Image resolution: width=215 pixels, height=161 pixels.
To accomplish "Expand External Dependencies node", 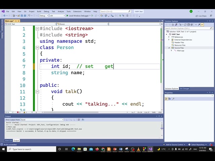I will tap(169, 40).
